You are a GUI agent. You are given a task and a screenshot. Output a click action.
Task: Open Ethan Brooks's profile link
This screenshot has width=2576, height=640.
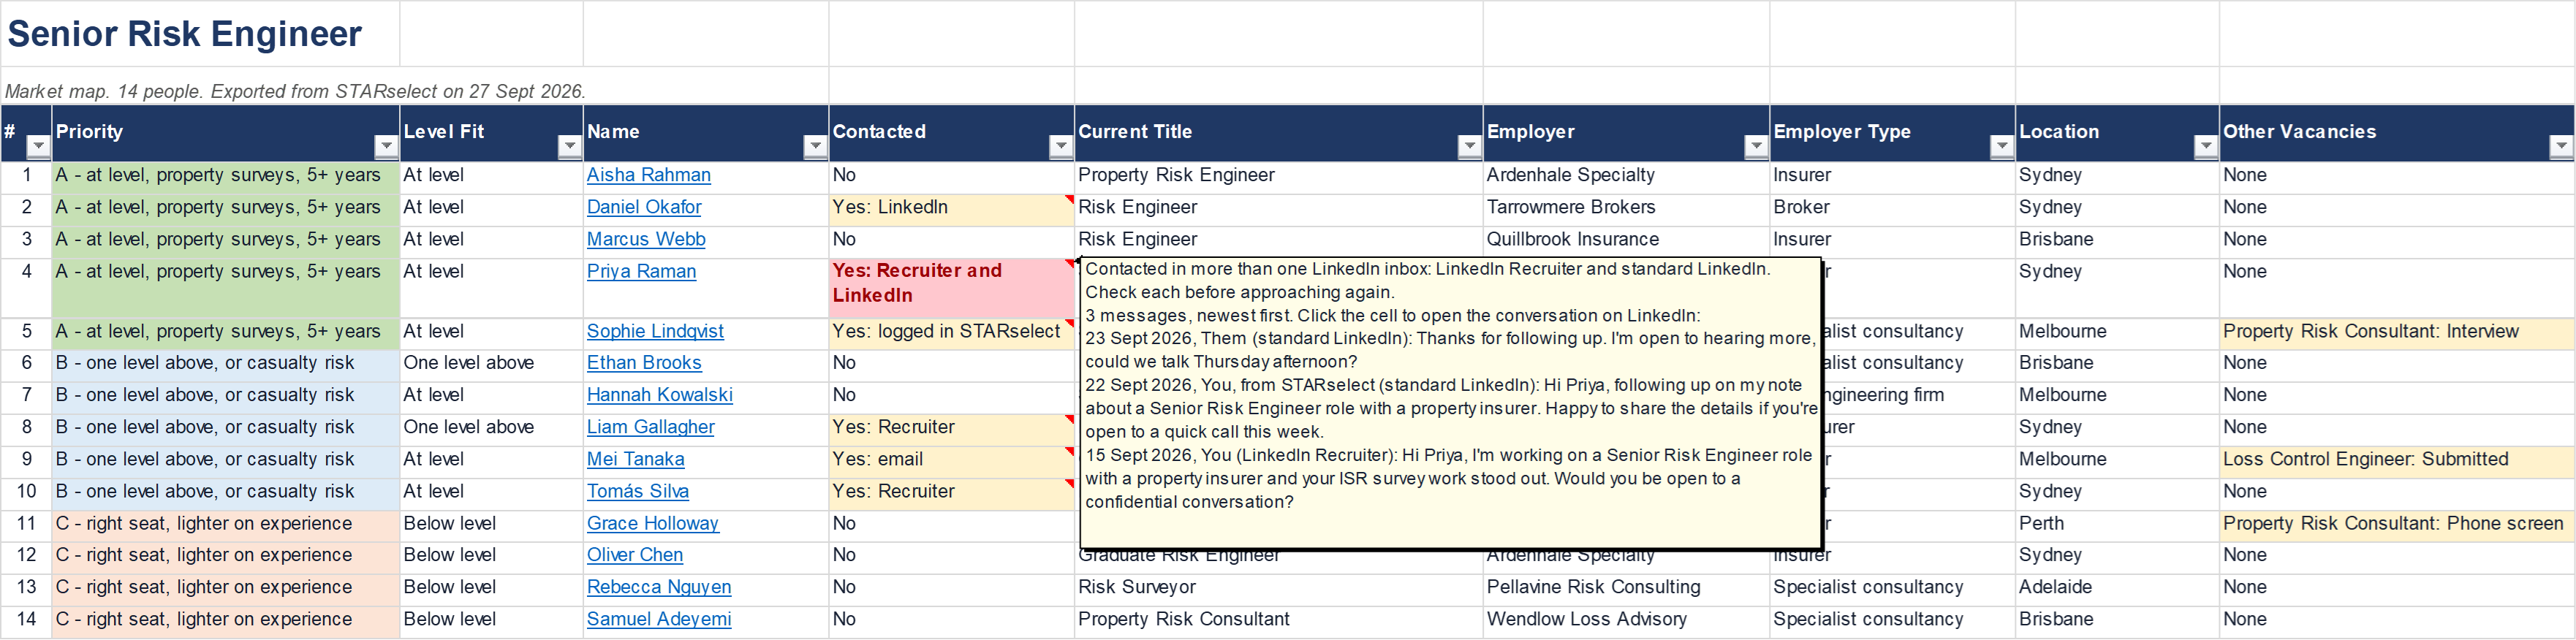pos(644,363)
